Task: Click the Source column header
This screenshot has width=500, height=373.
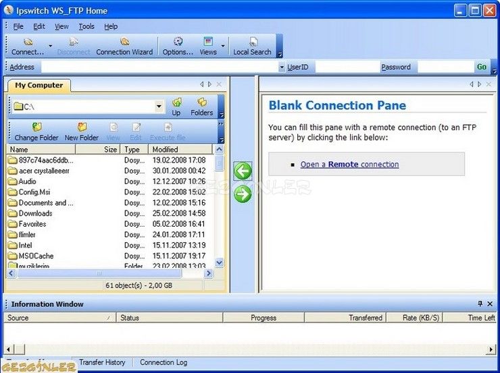Action: [59, 318]
